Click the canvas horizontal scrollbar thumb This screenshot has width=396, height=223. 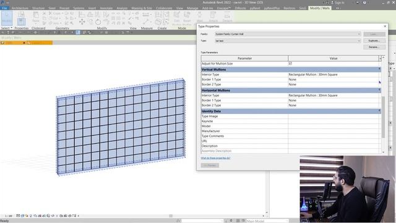[171, 216]
